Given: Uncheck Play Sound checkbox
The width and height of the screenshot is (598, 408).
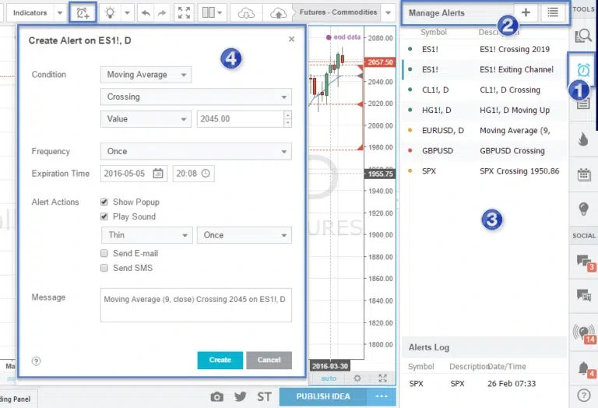Looking at the screenshot, I should point(104,216).
